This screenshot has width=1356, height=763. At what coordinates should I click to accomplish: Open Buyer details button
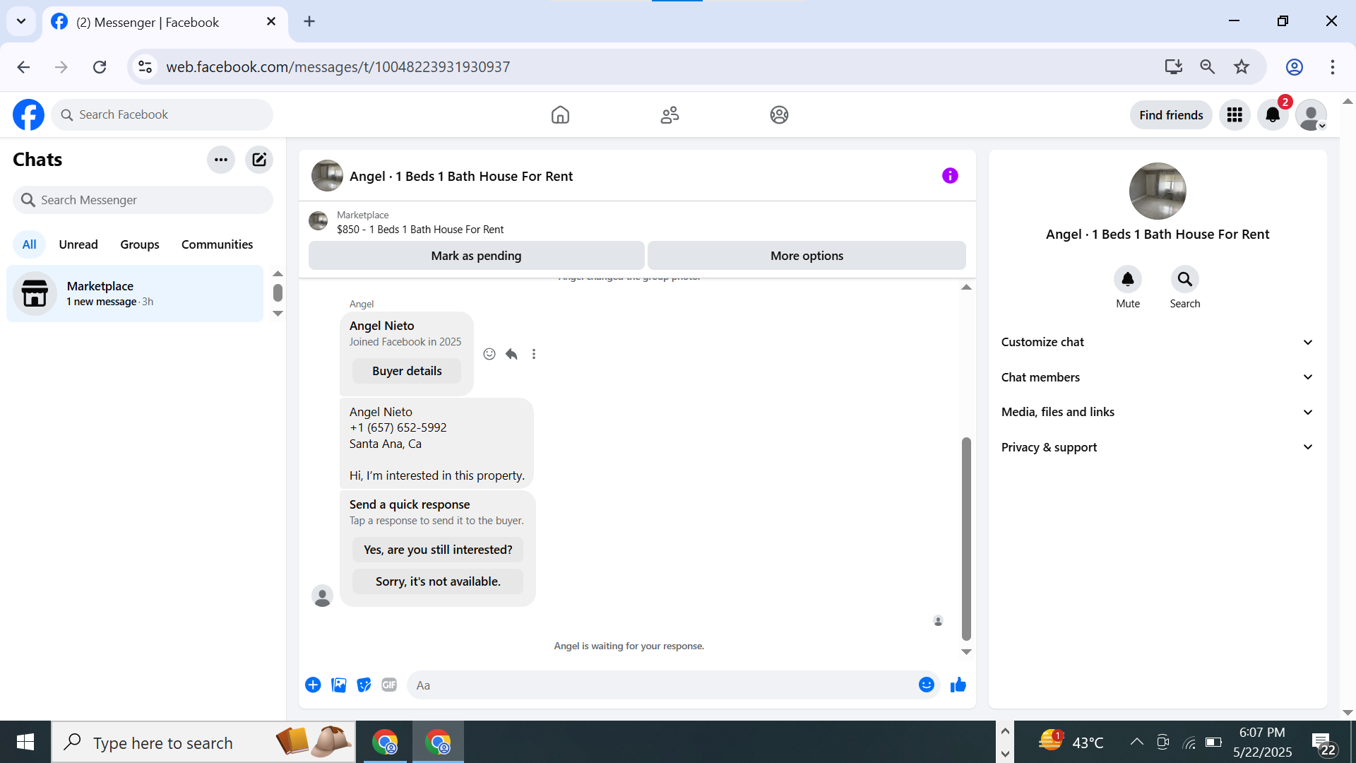tap(407, 371)
